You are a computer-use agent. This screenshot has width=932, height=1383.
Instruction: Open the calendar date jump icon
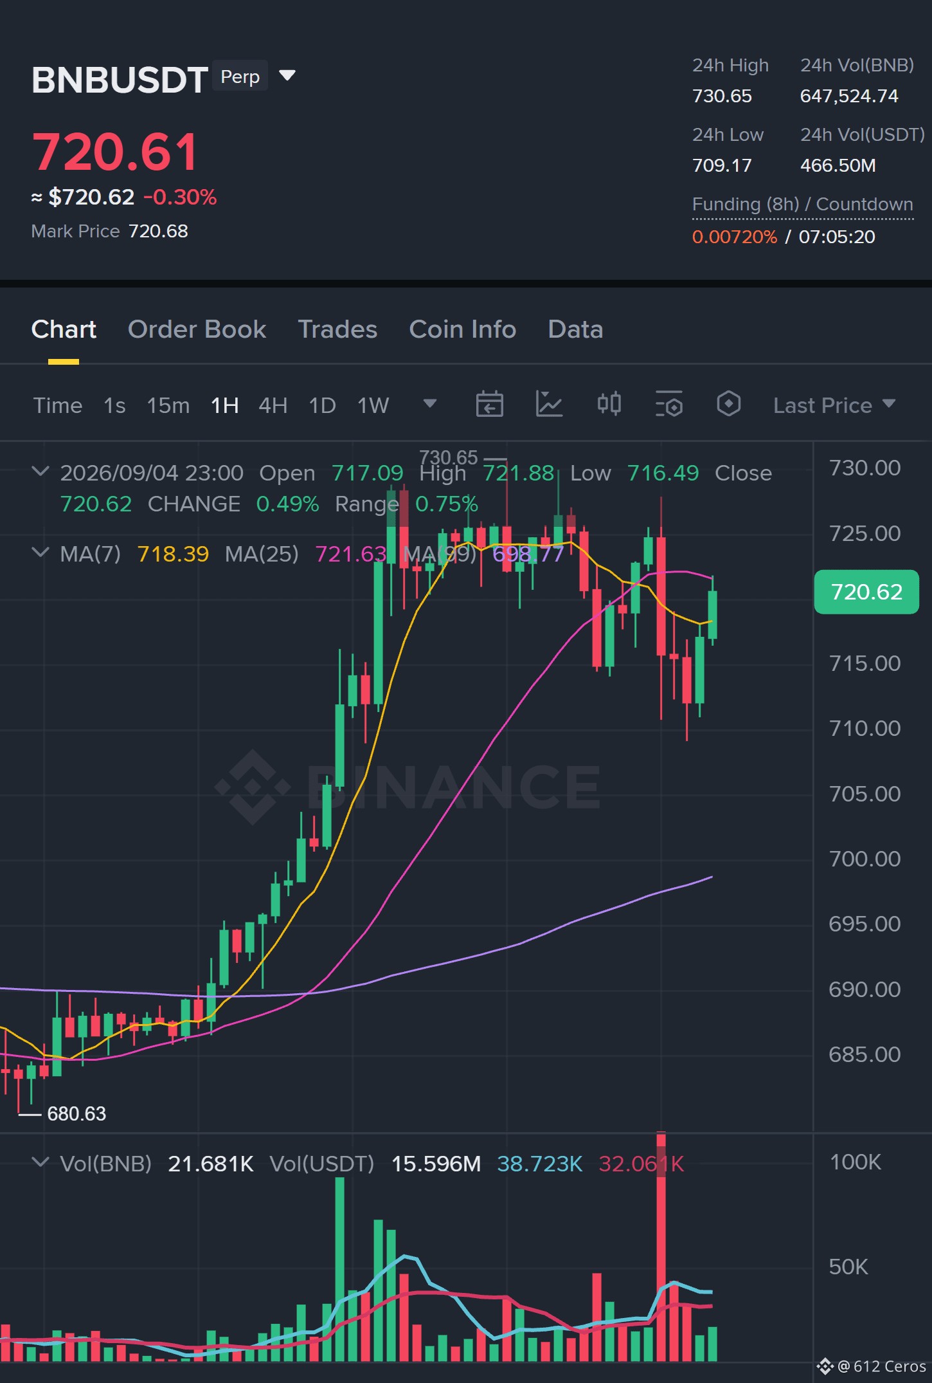[x=489, y=405]
